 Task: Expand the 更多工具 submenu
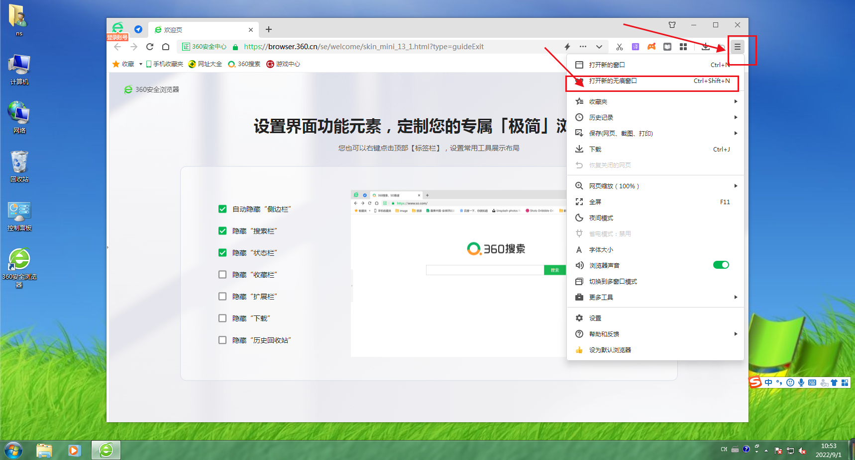(655, 298)
